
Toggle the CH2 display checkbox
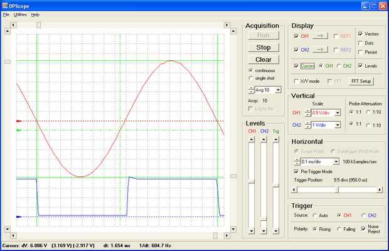(296, 50)
